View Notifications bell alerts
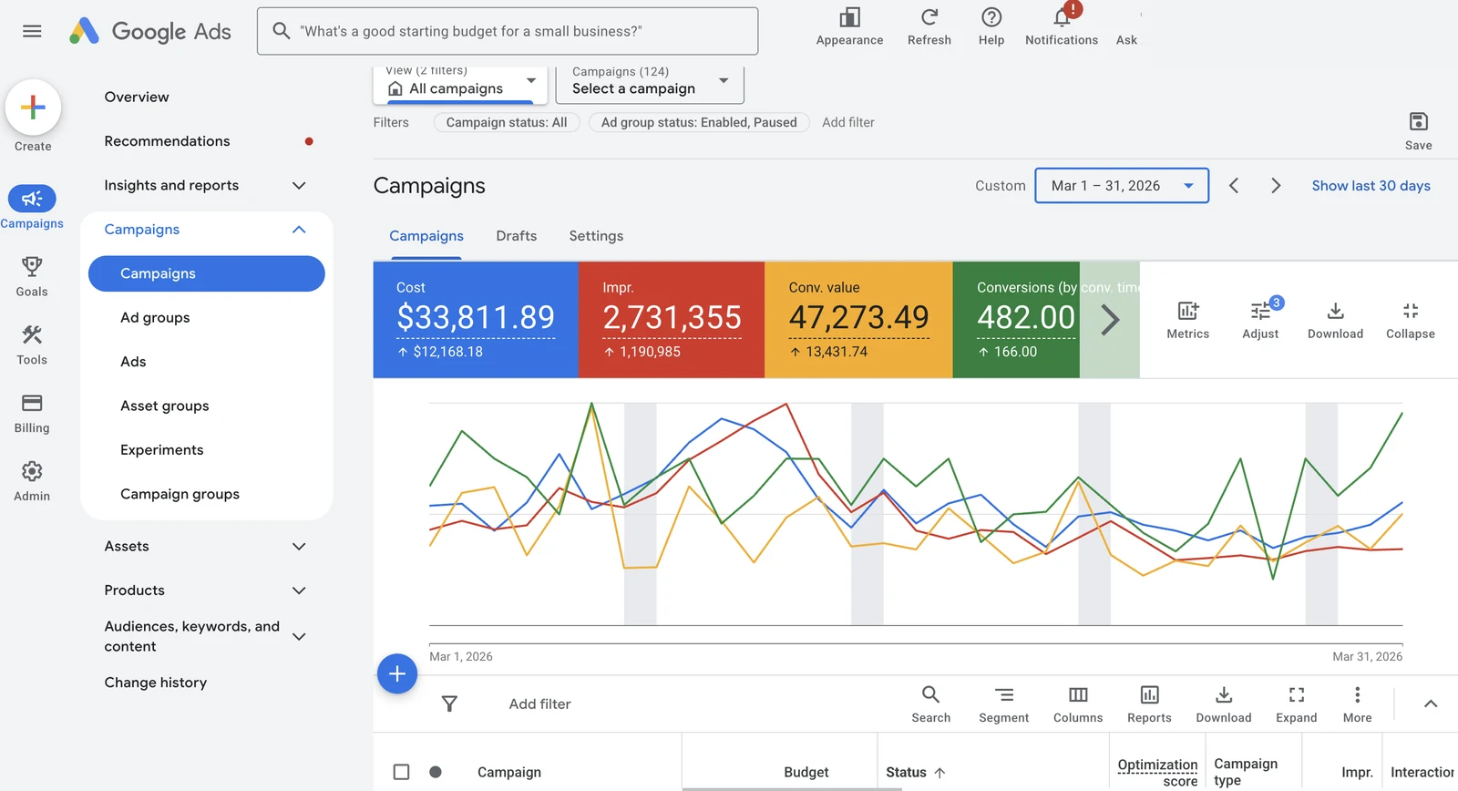 (x=1062, y=27)
